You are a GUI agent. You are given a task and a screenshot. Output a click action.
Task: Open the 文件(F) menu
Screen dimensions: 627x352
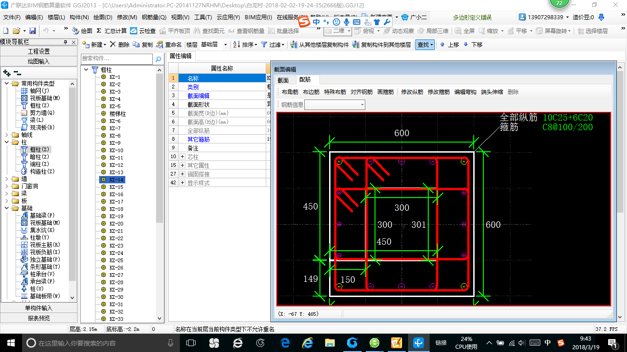[x=12, y=17]
